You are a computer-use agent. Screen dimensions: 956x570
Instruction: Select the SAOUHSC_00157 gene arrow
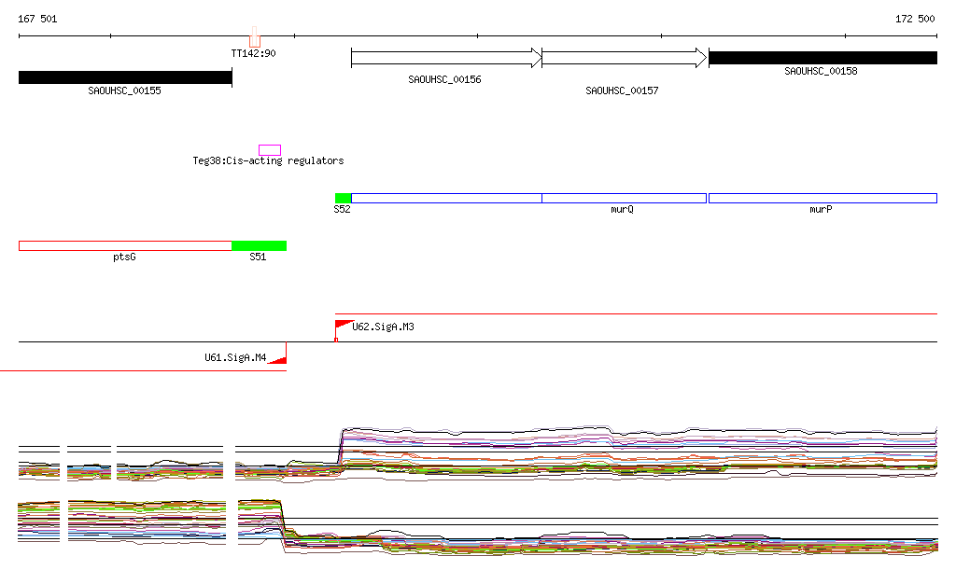625,58
